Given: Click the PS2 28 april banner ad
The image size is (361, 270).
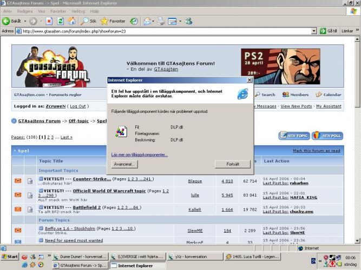Looking at the screenshot, I should pyautogui.click(x=280, y=66).
